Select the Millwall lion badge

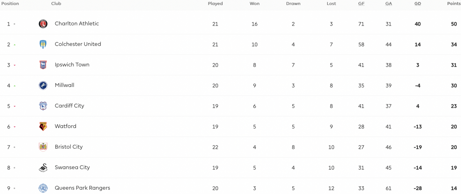[x=43, y=86]
